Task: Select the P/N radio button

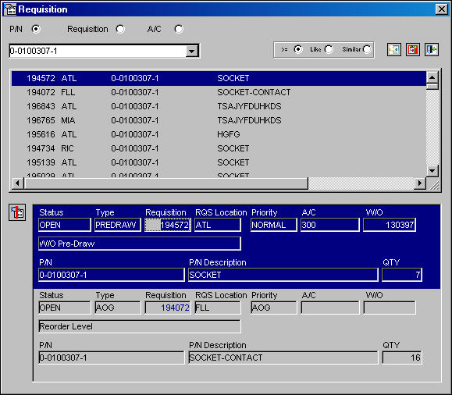Action: 36,29
